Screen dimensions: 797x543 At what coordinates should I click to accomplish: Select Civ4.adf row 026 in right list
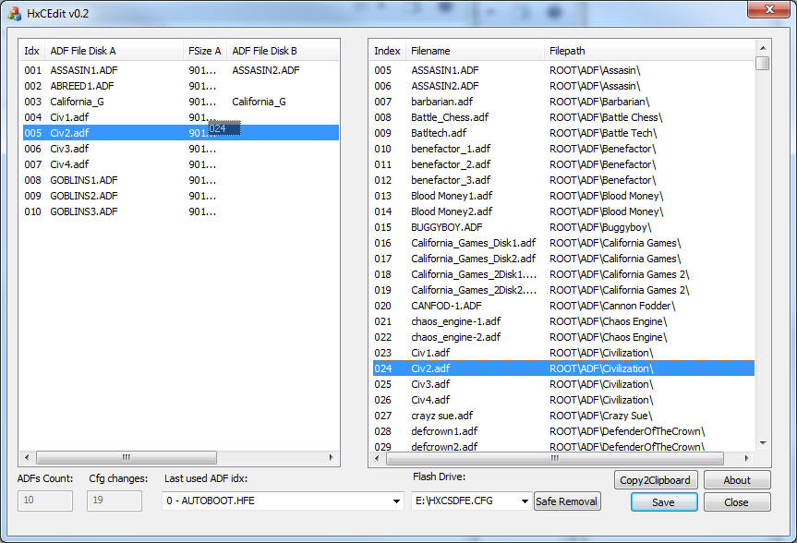point(563,400)
